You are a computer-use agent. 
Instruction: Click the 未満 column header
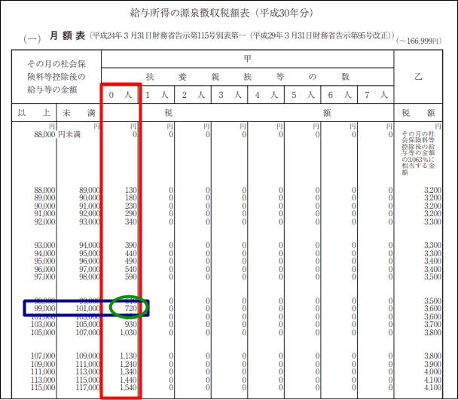coord(79,113)
